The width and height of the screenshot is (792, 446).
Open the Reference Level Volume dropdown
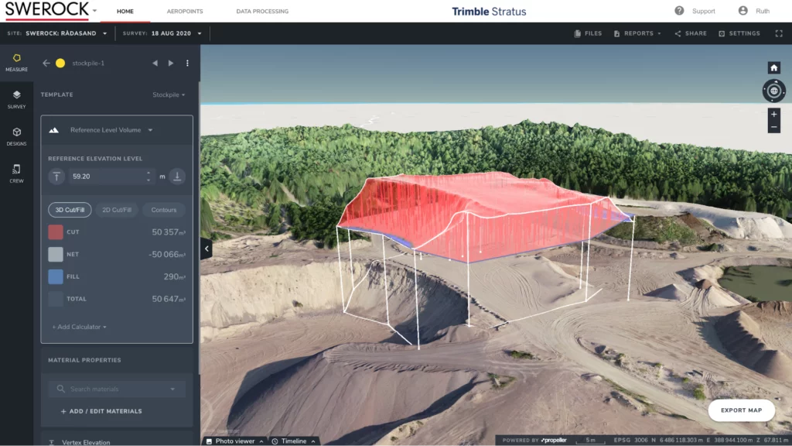(111, 130)
